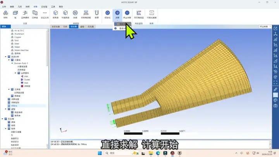The height and width of the screenshot is (157, 279).
Task: Add a 体热源 volume heat source
Action: point(55,14)
